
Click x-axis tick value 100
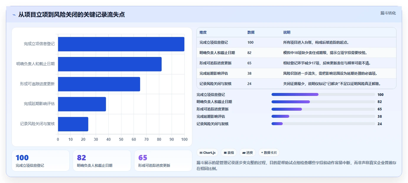[x=184, y=139]
